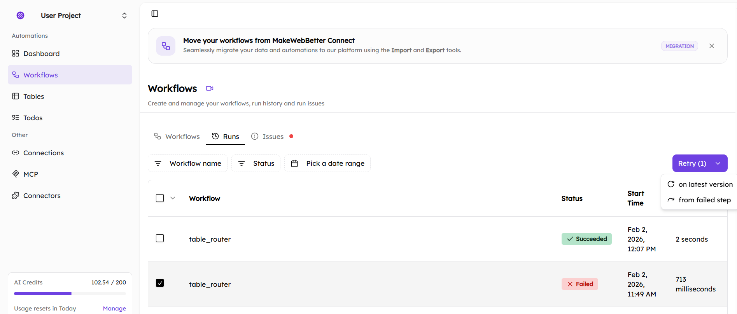Select the succeeded table_router run checkbox
This screenshot has width=737, height=314.
(160, 238)
